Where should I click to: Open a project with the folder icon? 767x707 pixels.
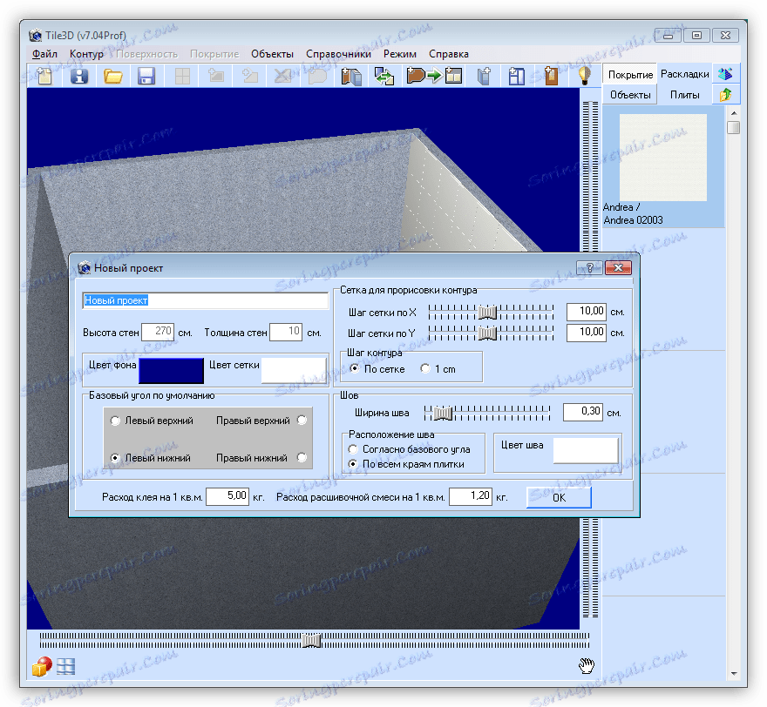[x=113, y=76]
